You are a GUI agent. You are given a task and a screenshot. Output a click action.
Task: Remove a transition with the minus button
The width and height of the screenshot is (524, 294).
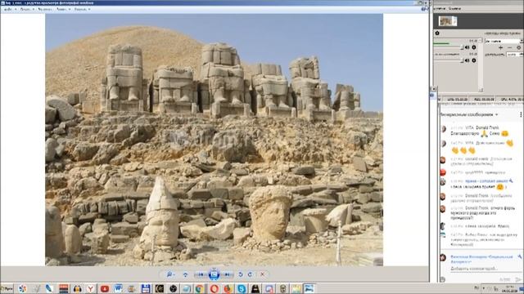click(509, 47)
